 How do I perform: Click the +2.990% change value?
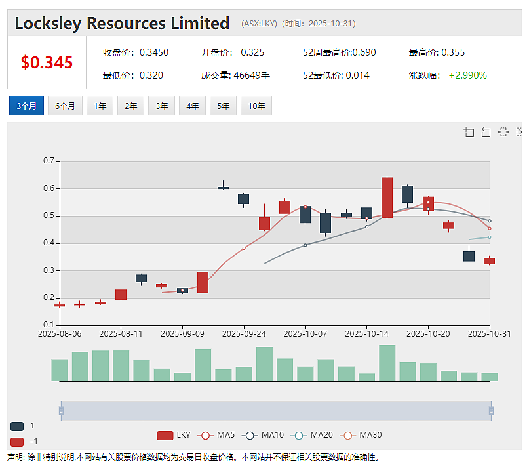467,75
